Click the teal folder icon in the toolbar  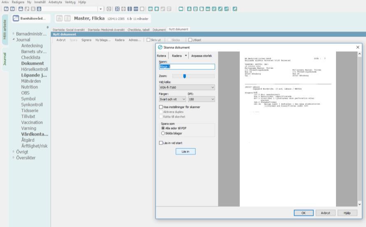point(181,9)
